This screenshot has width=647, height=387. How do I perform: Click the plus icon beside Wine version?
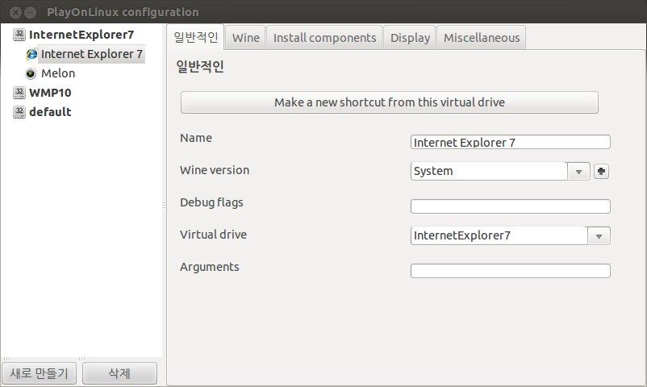pos(601,171)
